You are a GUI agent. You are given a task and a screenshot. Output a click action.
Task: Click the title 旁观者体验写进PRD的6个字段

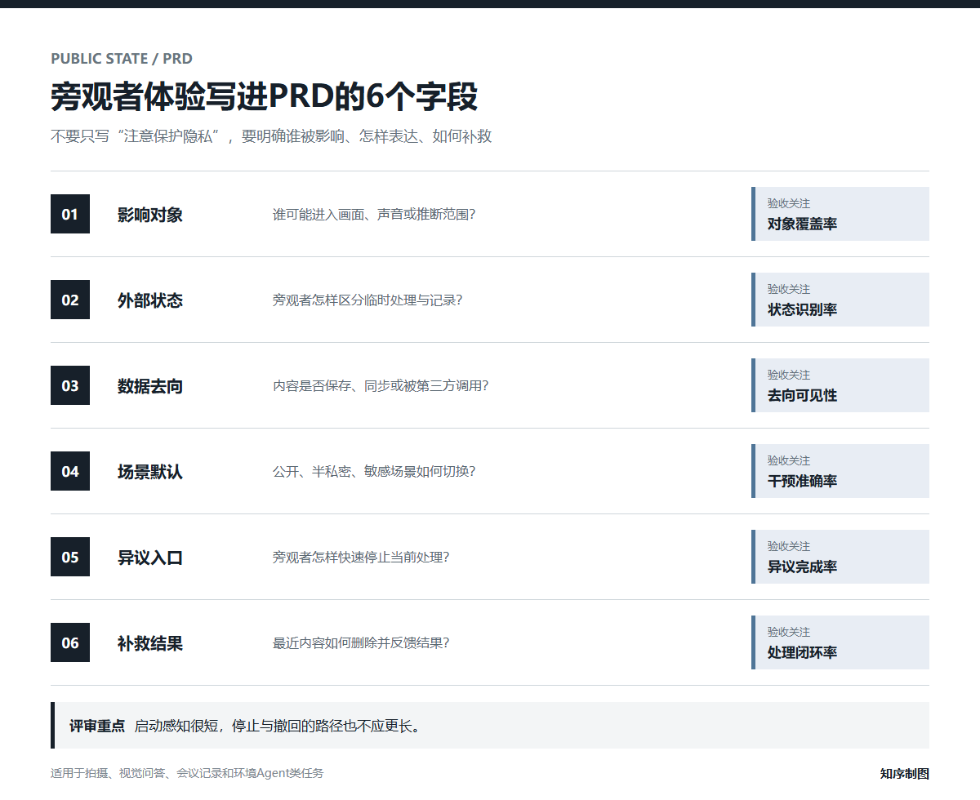(x=264, y=97)
